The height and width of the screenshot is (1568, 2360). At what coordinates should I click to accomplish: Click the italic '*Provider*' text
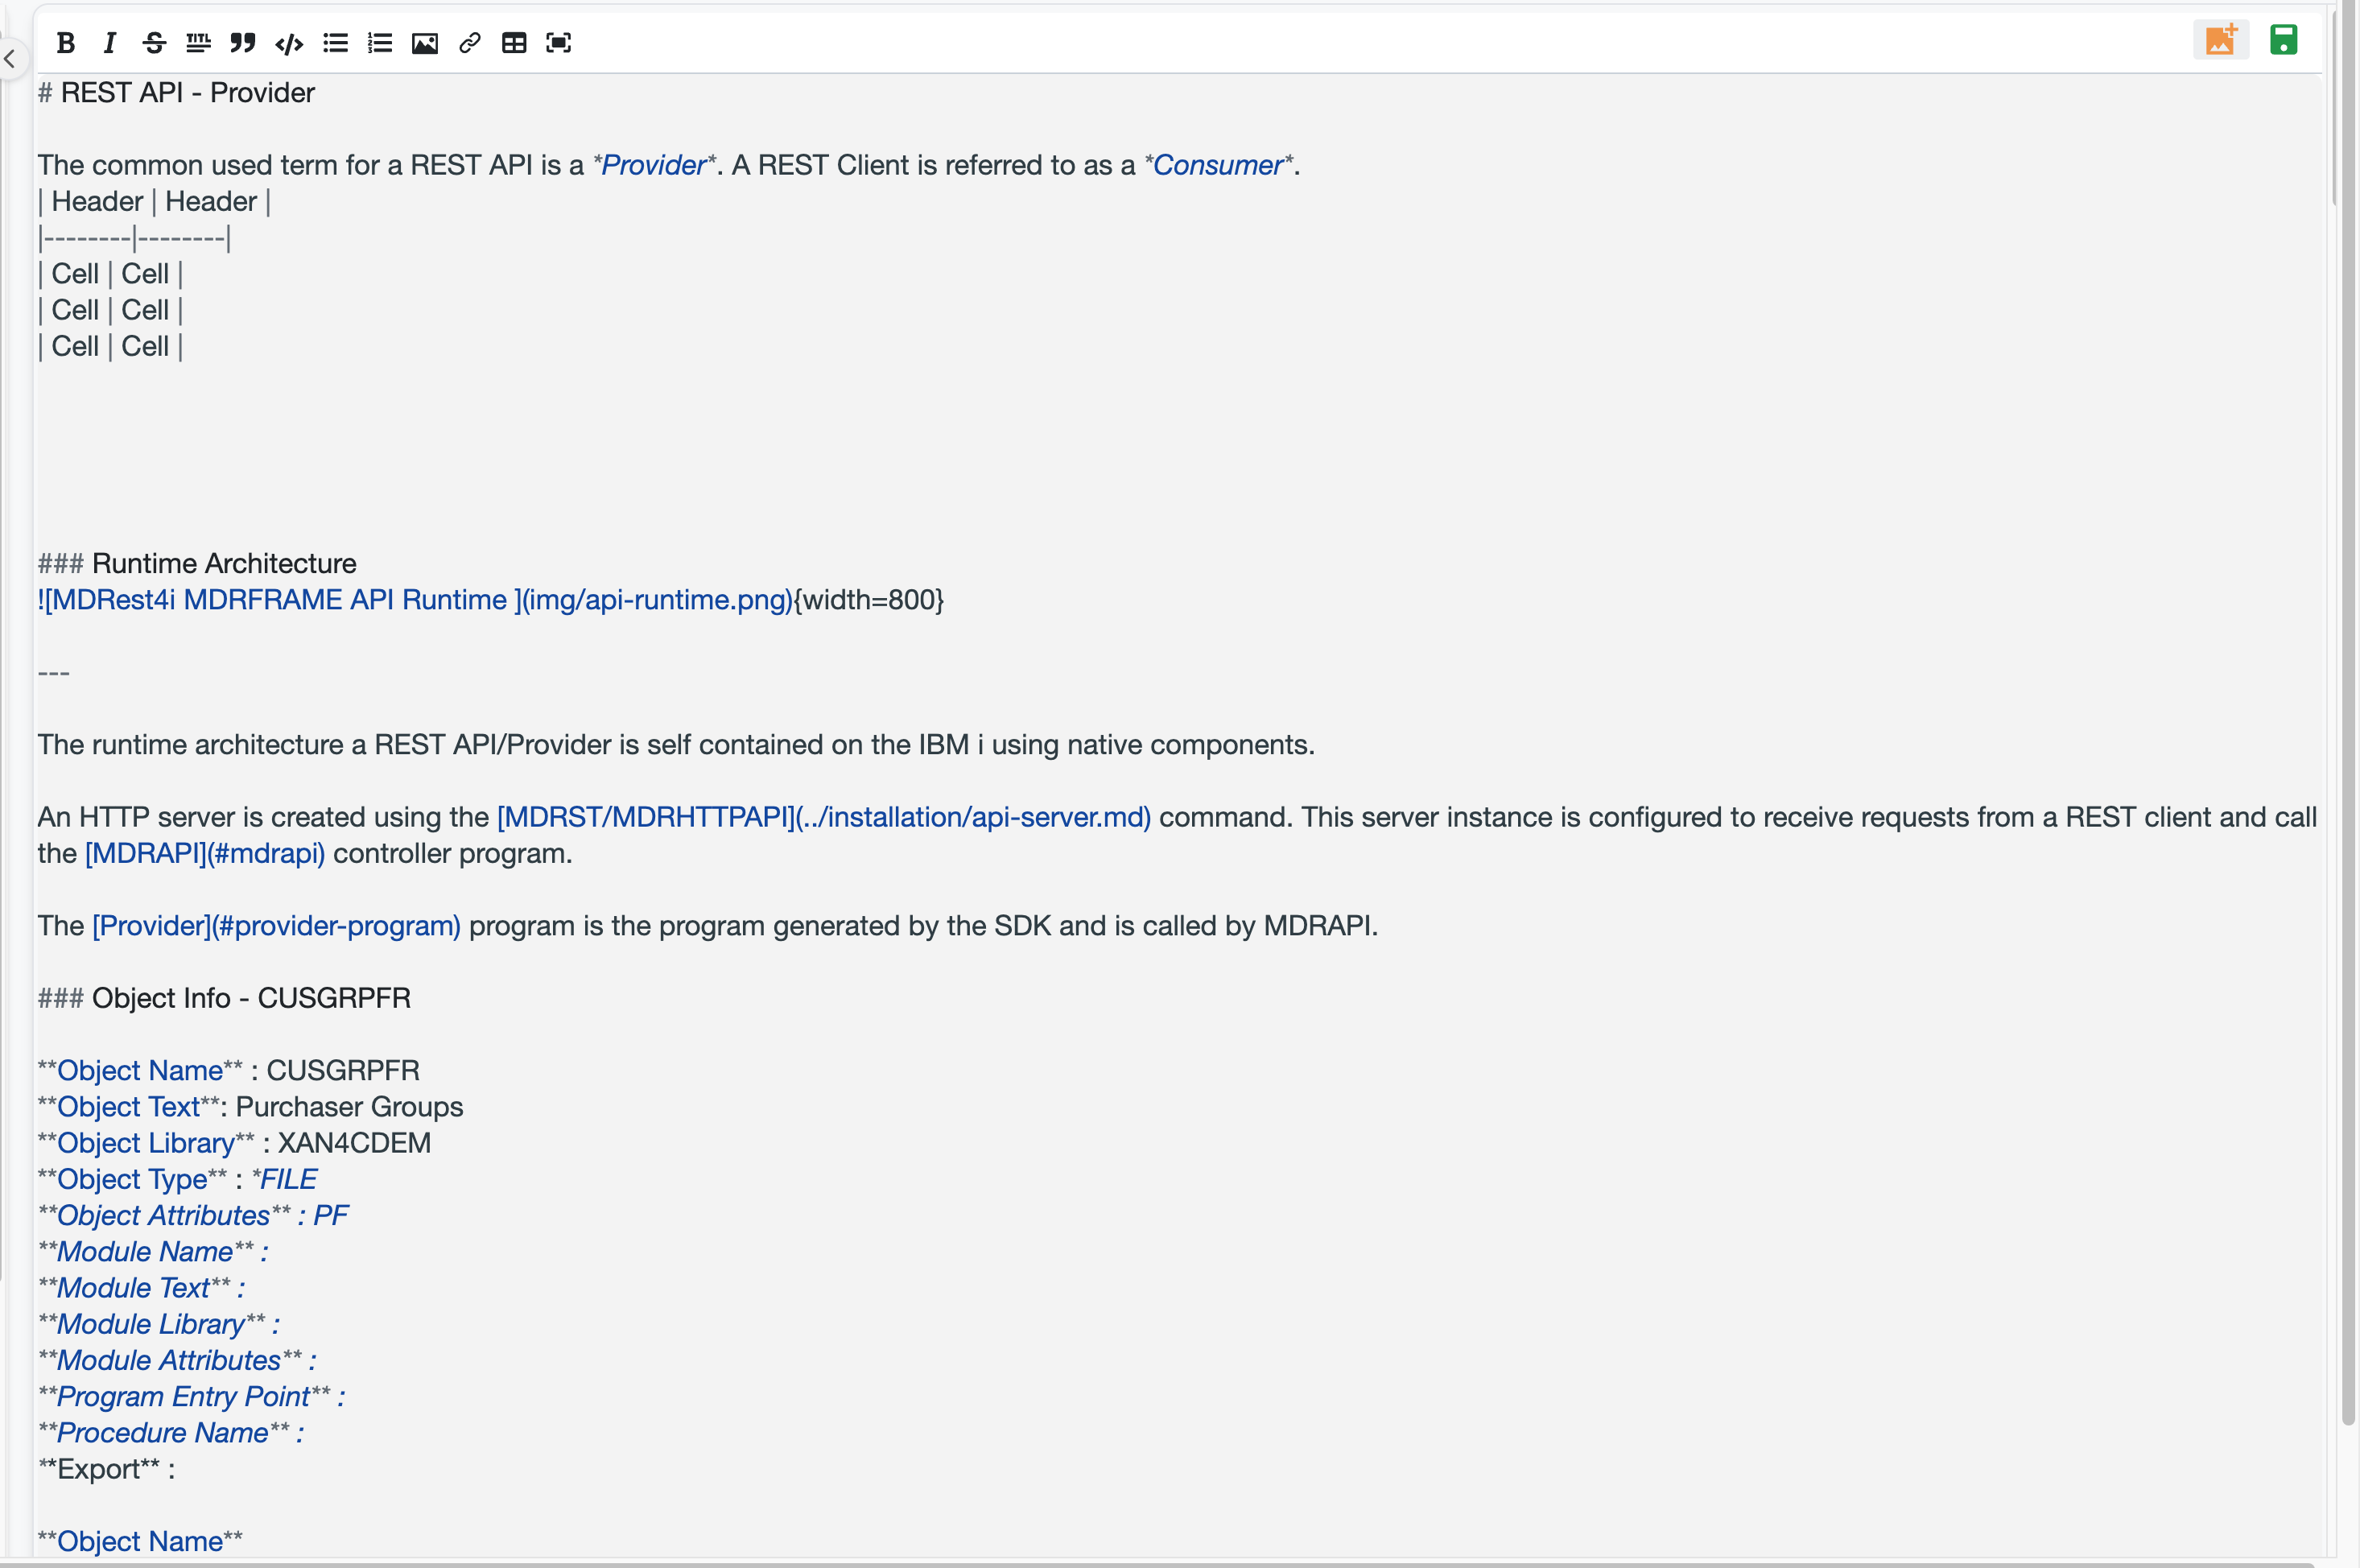(655, 165)
